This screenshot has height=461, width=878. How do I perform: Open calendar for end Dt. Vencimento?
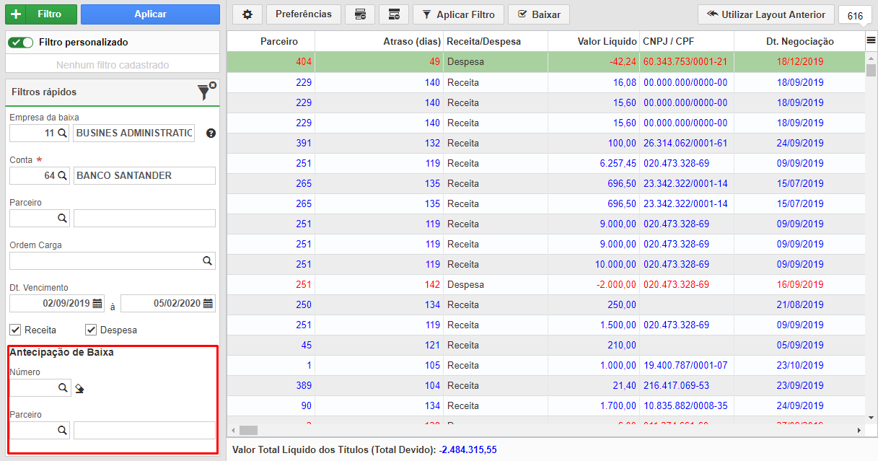[208, 304]
